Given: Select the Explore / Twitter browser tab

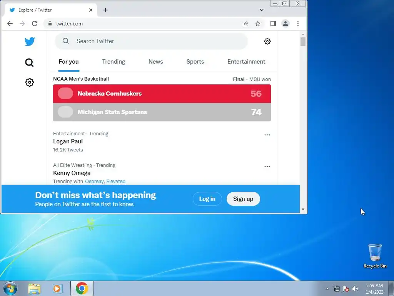Looking at the screenshot, I should point(50,10).
